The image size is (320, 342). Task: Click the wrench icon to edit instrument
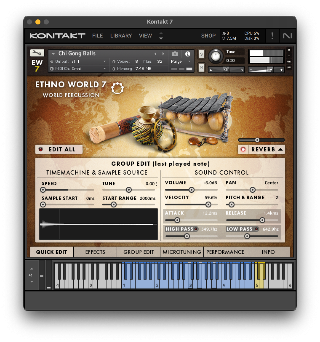click(37, 53)
